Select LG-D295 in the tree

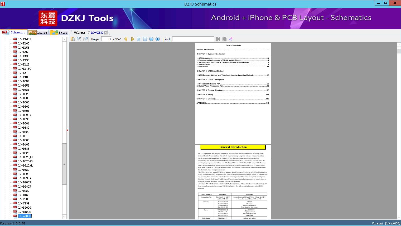pyautogui.click(x=24, y=174)
